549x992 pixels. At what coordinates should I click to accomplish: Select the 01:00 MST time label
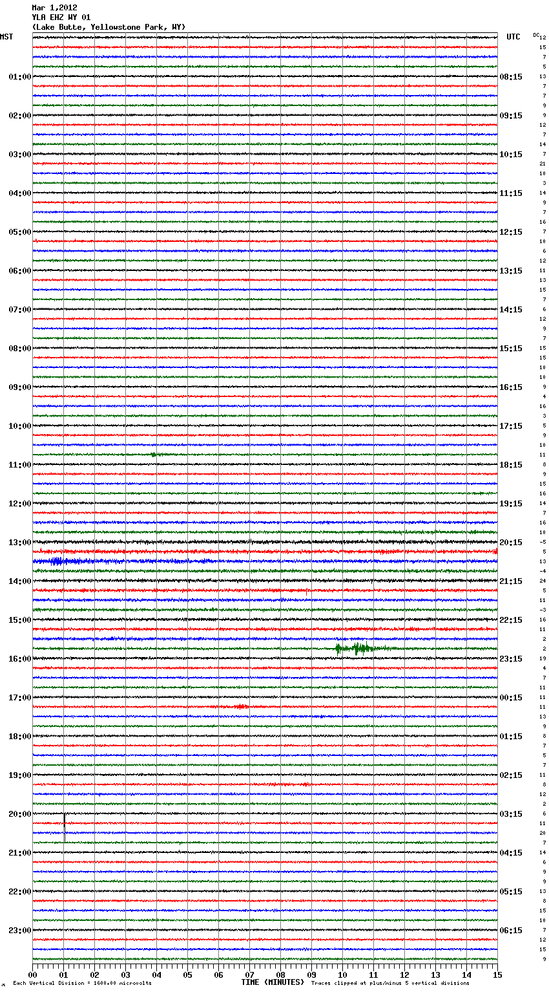19,77
